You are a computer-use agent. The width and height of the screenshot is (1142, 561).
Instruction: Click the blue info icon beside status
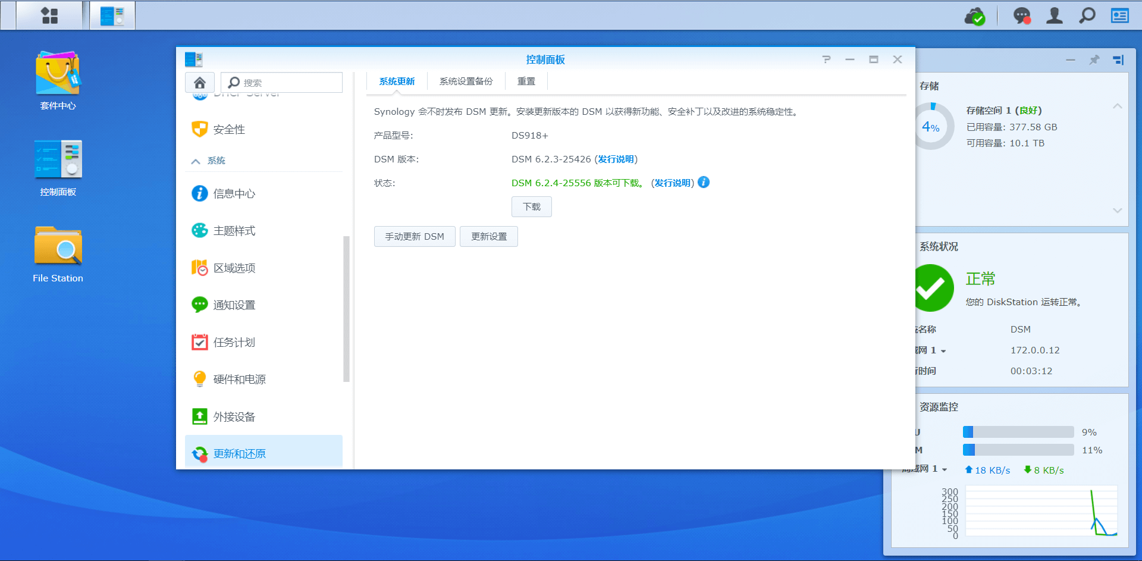704,183
